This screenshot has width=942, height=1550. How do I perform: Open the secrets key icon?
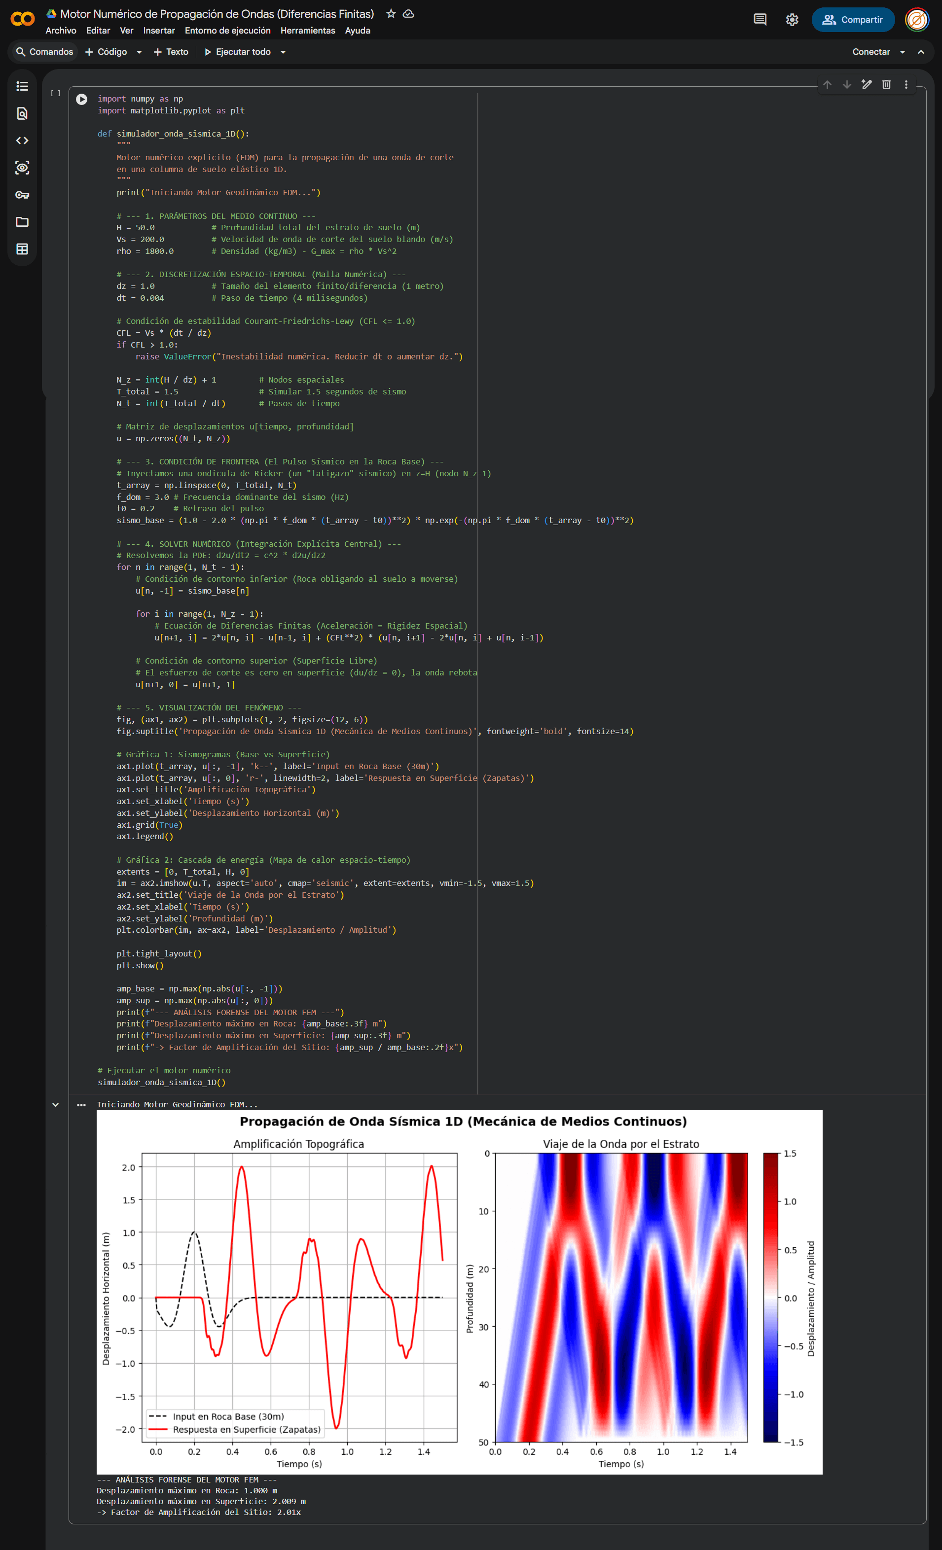pos(22,194)
